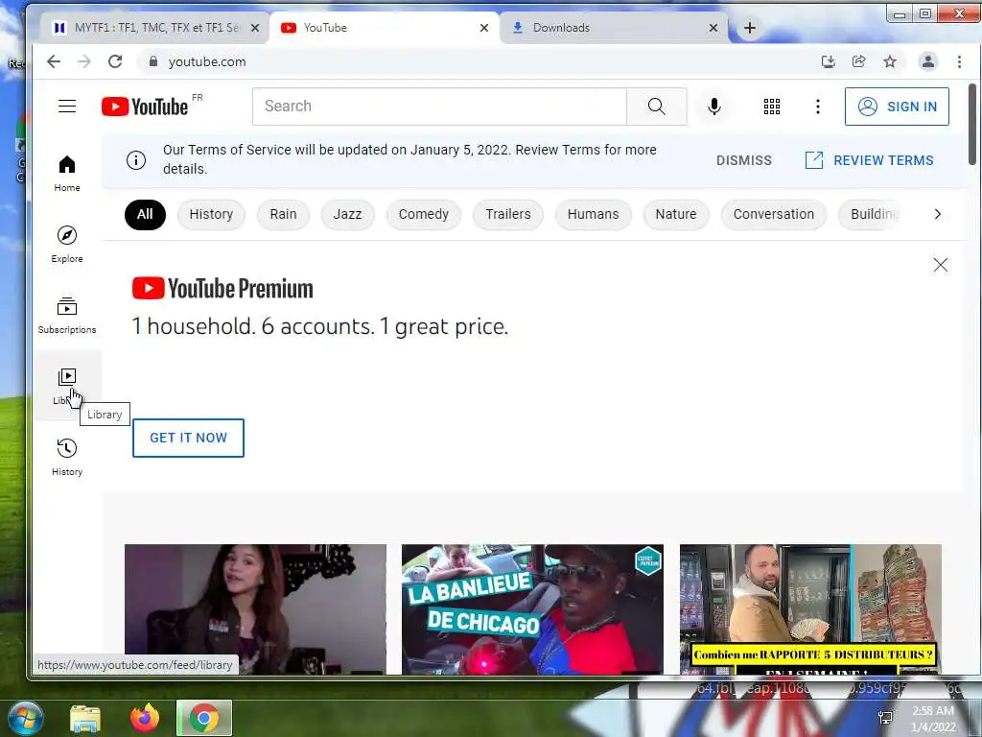Close the YouTube tab
982x737 pixels.
coord(483,28)
